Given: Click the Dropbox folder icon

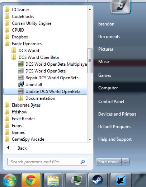Looking at the screenshot, I should click(x=7, y=37).
